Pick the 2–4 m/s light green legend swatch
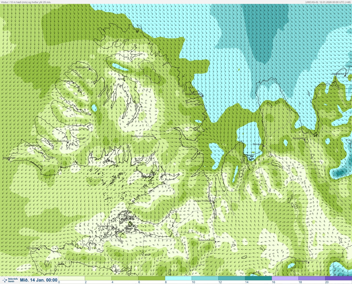352x284 pixels. tap(98, 278)
